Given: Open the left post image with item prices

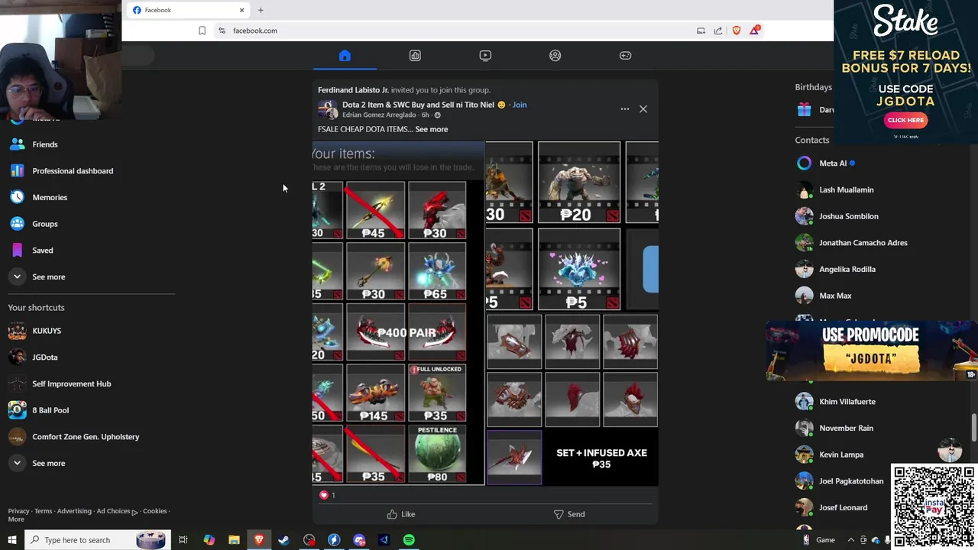Looking at the screenshot, I should pyautogui.click(x=398, y=313).
